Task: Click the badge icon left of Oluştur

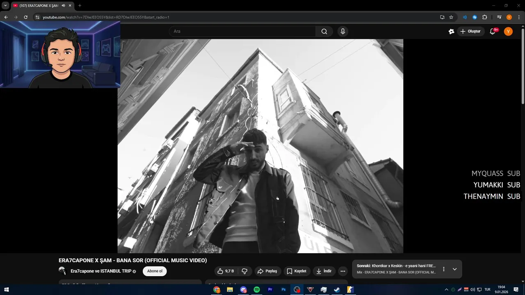Action: tap(452, 32)
